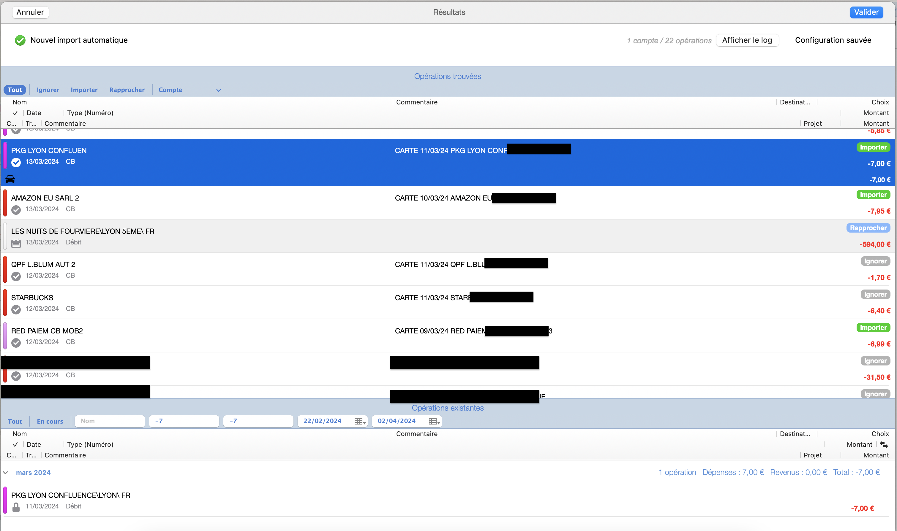Click Afficher le log link
The width and height of the screenshot is (897, 531).
click(x=748, y=40)
